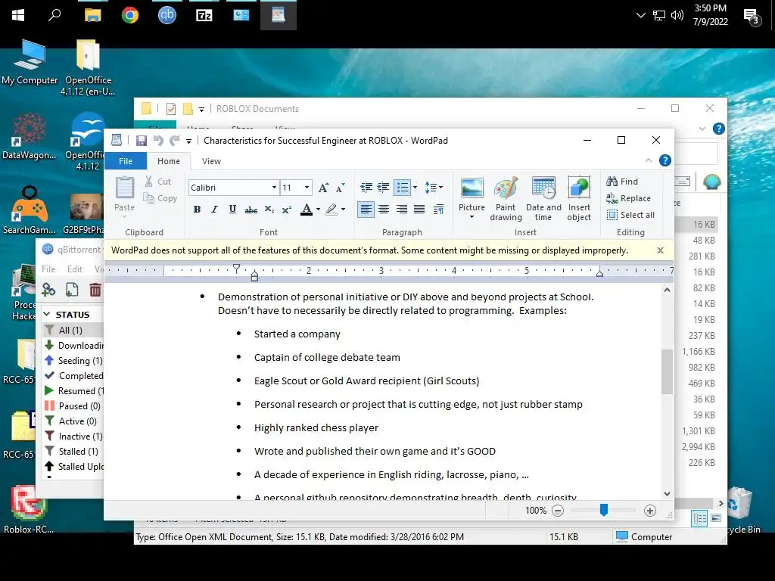Image resolution: width=775 pixels, height=581 pixels.
Task: Click the Undo arrow in WordPad
Action: pyautogui.click(x=158, y=141)
